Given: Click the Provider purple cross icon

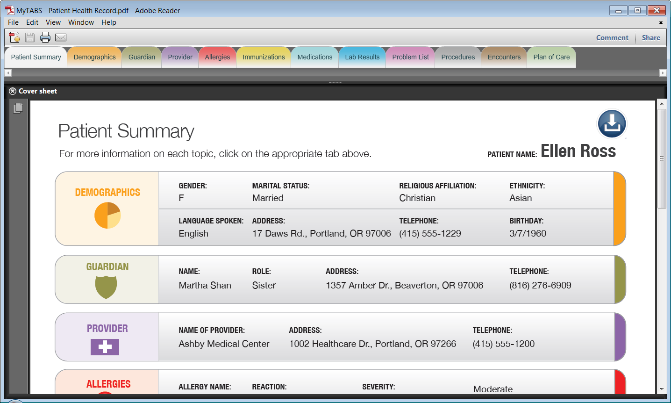Looking at the screenshot, I should pos(105,347).
